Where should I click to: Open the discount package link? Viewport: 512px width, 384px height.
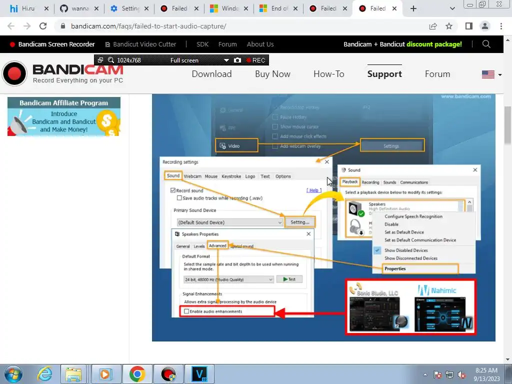[402, 44]
